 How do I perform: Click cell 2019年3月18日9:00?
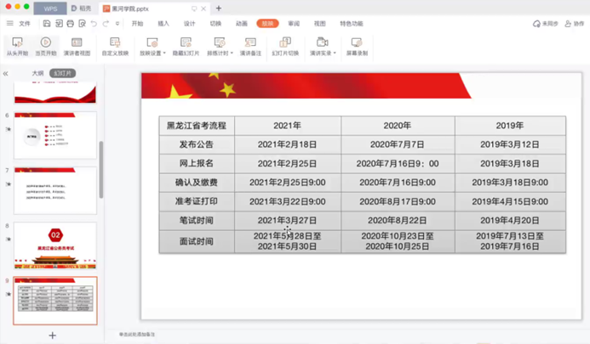tap(510, 183)
